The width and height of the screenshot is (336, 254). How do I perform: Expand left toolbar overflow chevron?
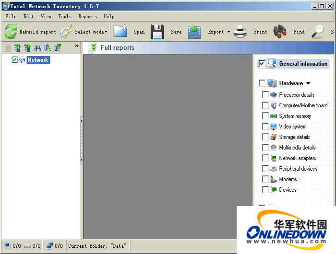coord(77,46)
